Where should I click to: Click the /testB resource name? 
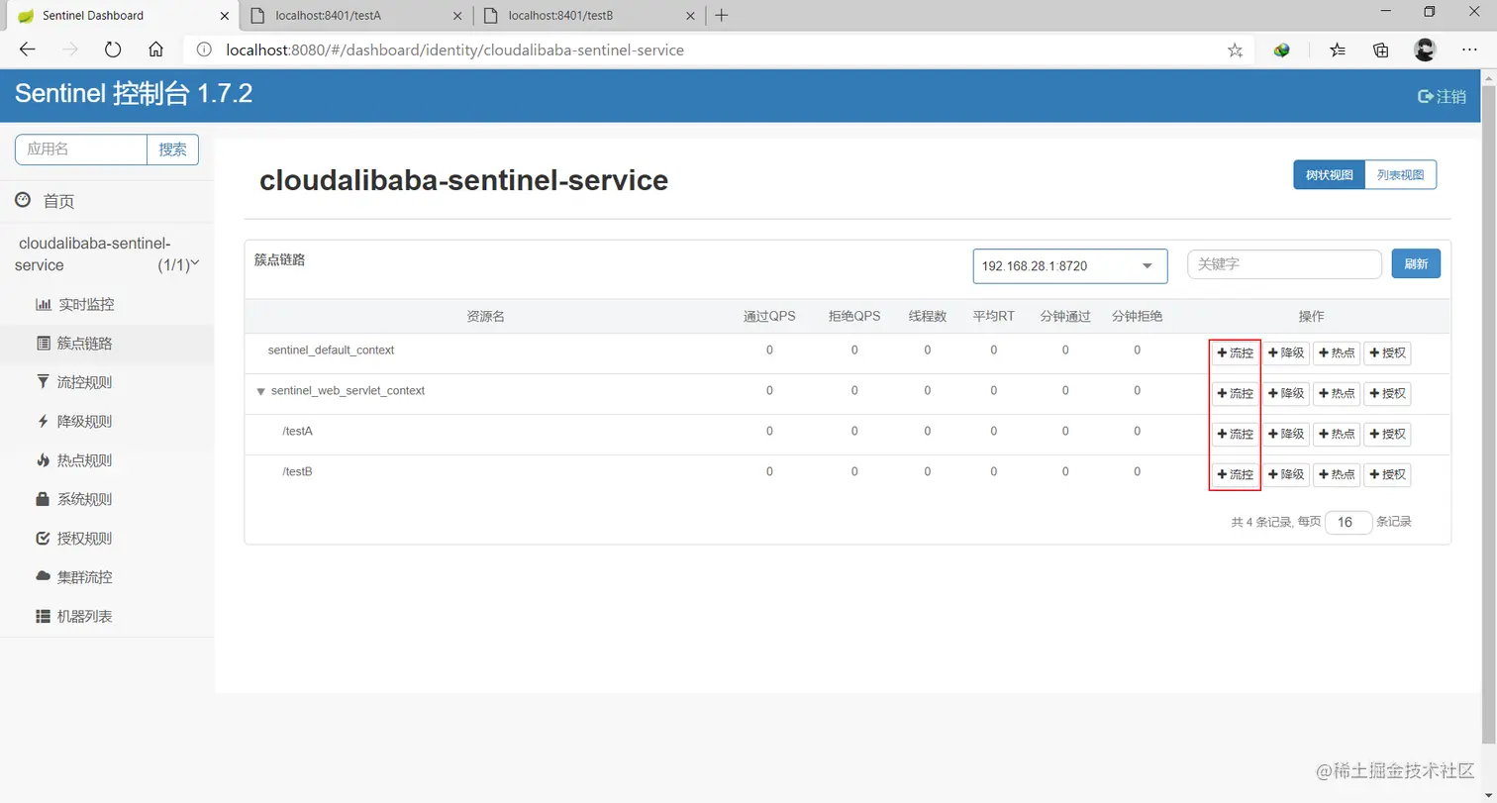[297, 471]
